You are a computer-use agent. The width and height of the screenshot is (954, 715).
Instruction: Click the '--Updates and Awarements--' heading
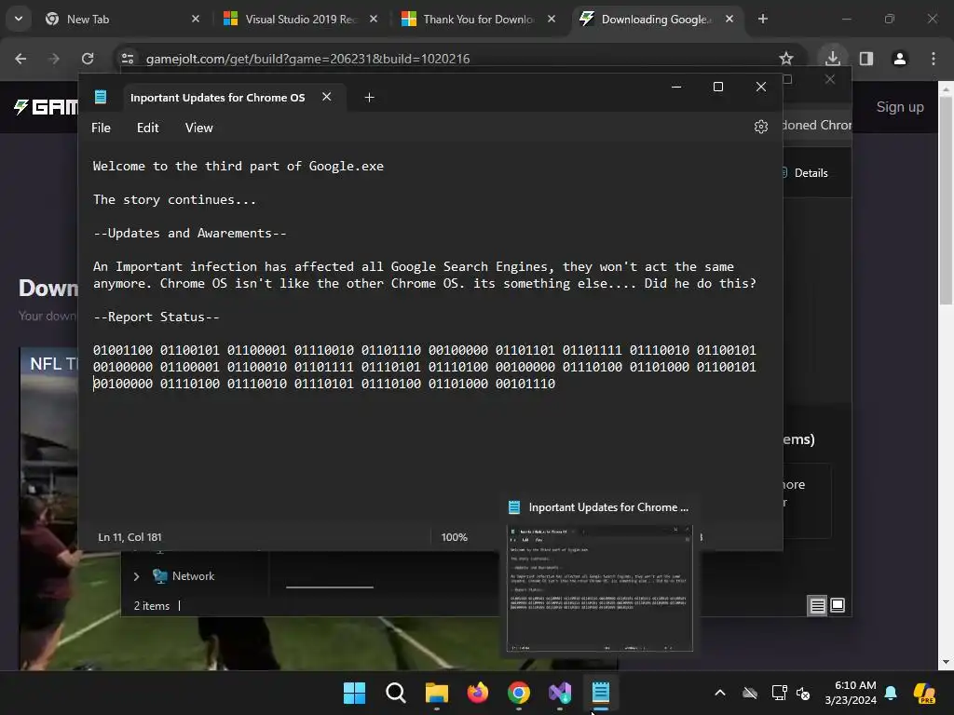(189, 233)
